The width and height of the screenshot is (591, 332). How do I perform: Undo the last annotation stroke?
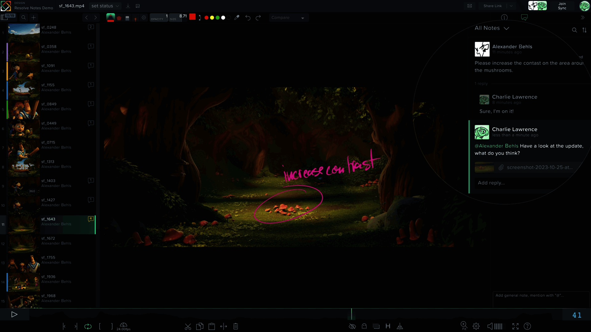248,18
